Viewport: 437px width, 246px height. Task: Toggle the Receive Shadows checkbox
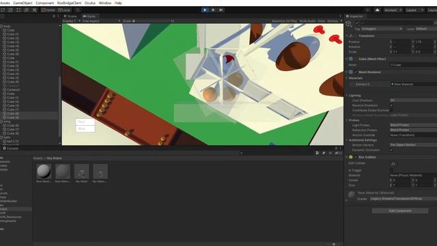coord(391,105)
